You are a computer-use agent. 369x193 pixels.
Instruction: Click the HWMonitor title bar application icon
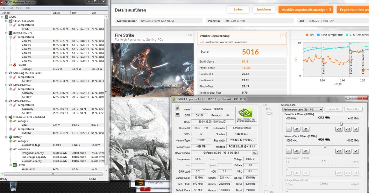click(2, 2)
